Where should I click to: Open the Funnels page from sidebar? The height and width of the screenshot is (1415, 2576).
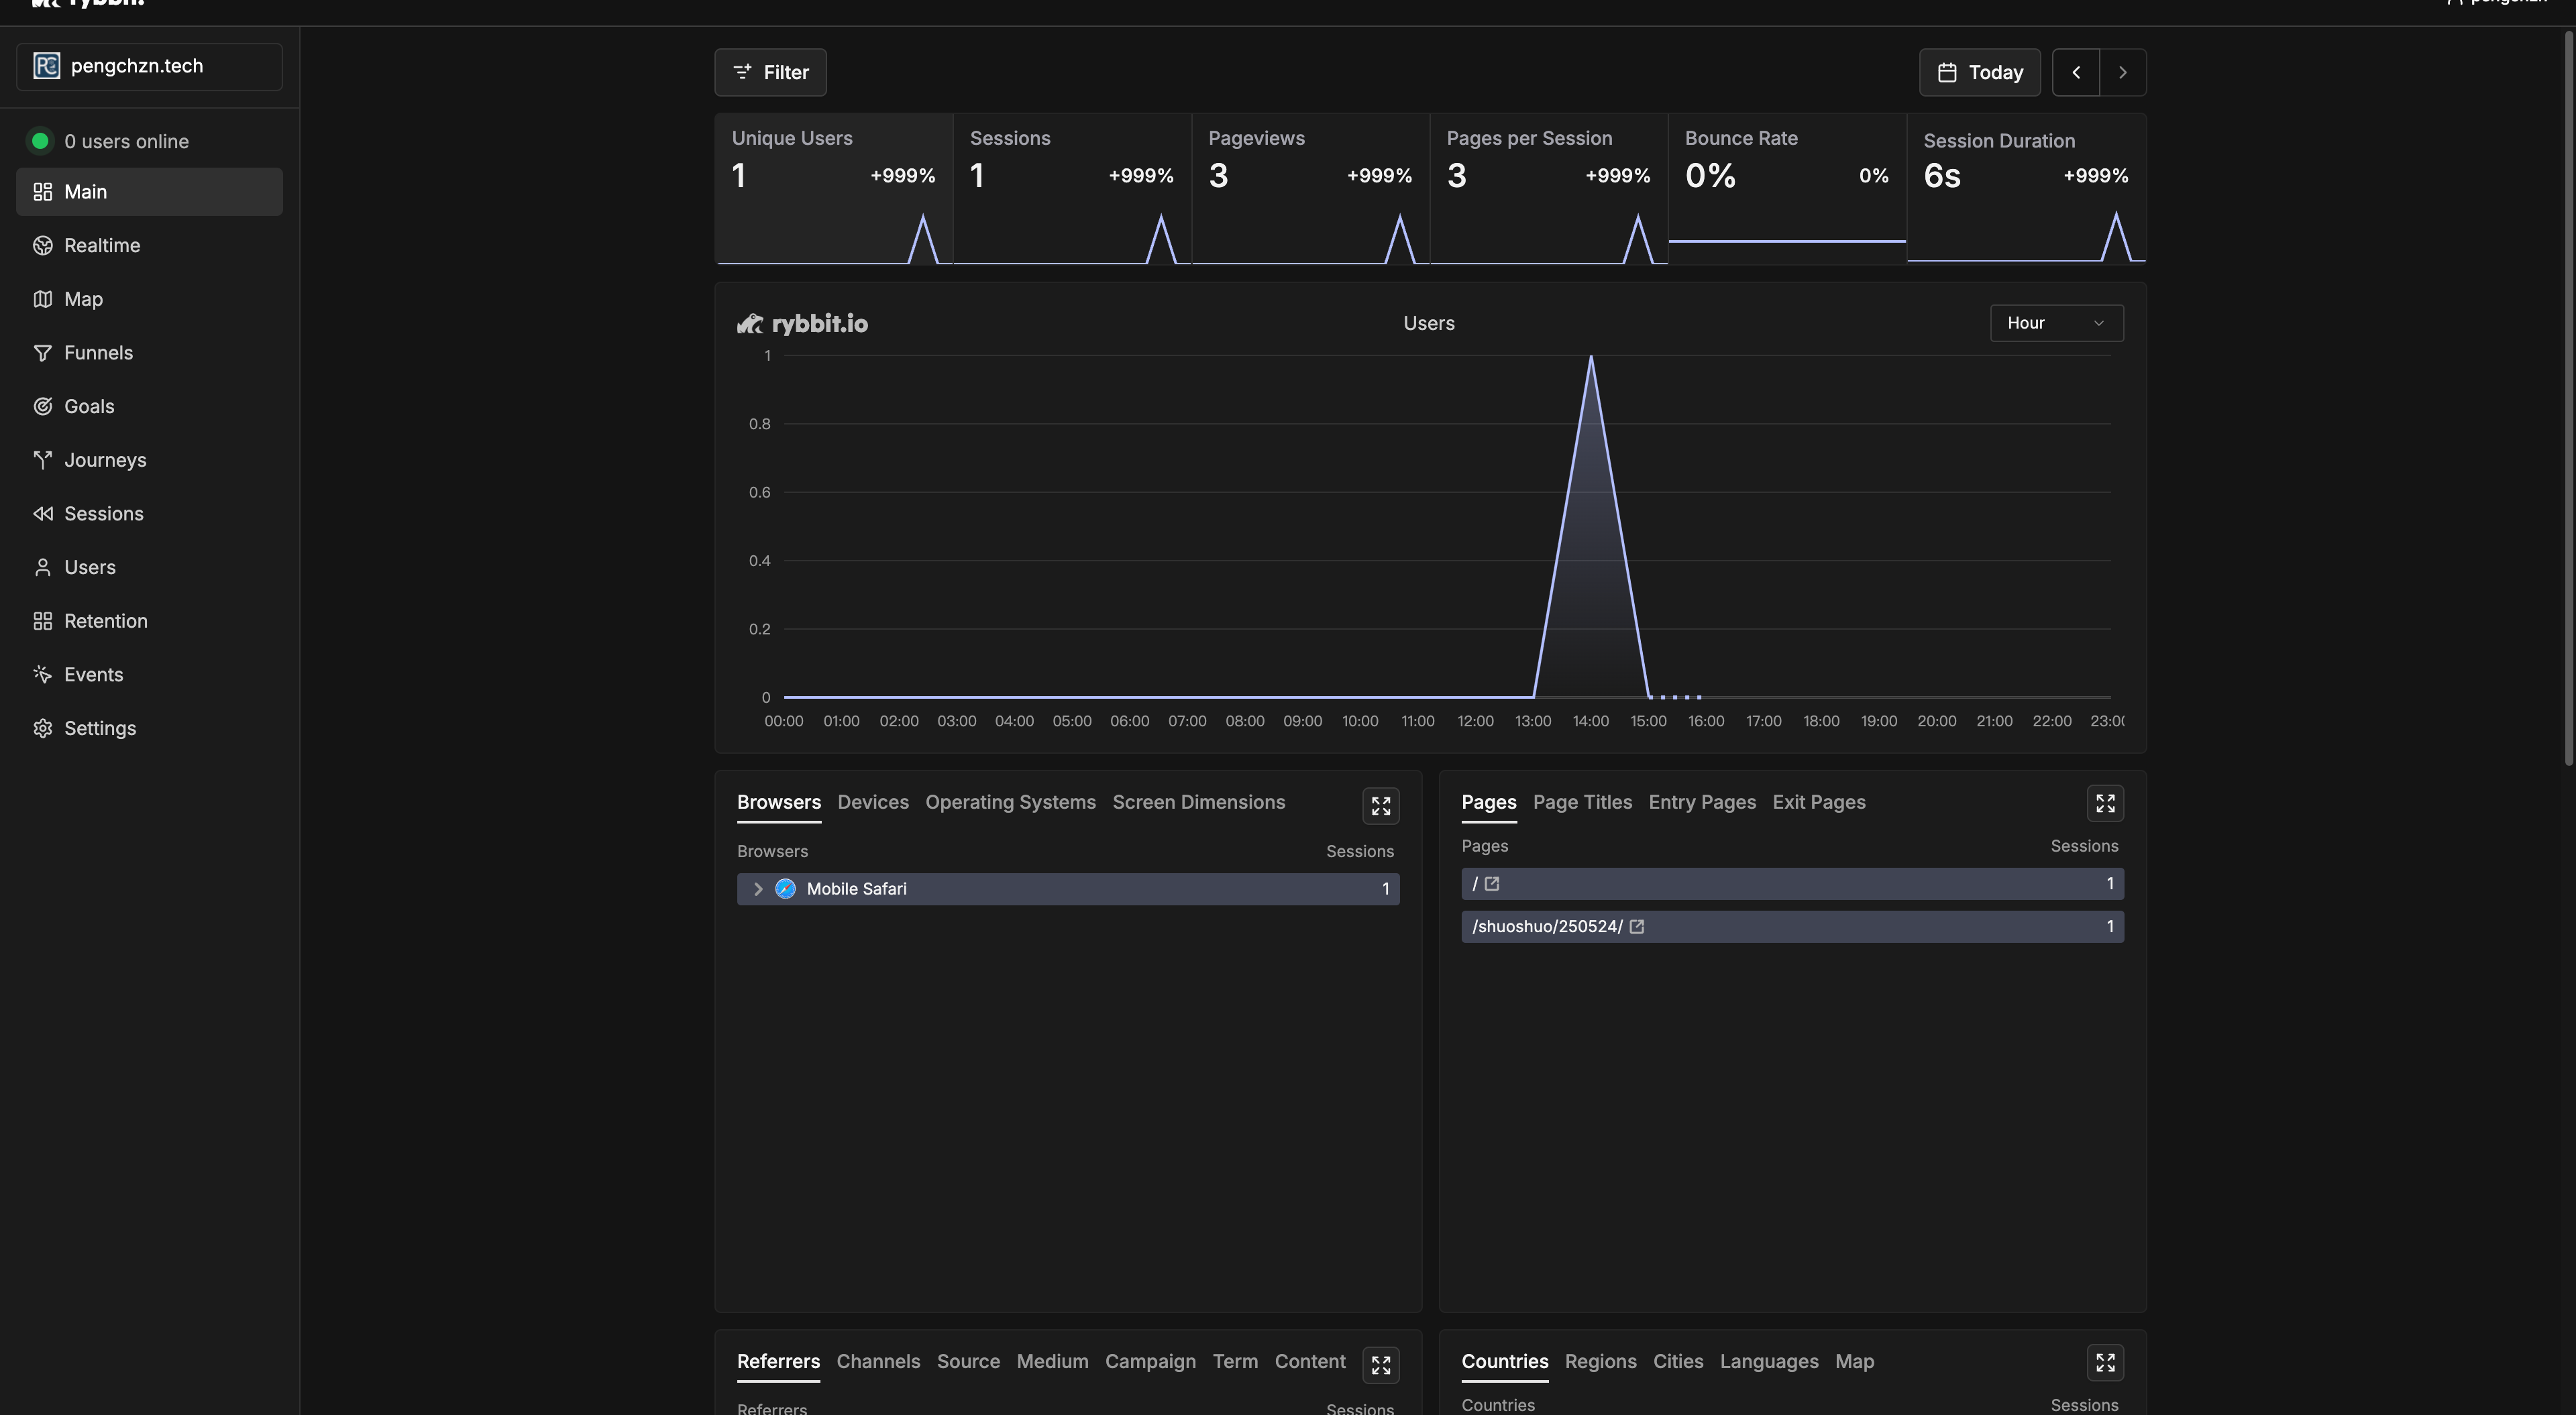[x=98, y=353]
